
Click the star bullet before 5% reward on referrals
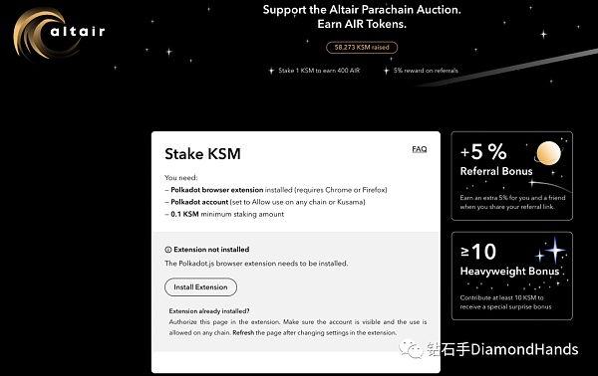pyautogui.click(x=387, y=71)
